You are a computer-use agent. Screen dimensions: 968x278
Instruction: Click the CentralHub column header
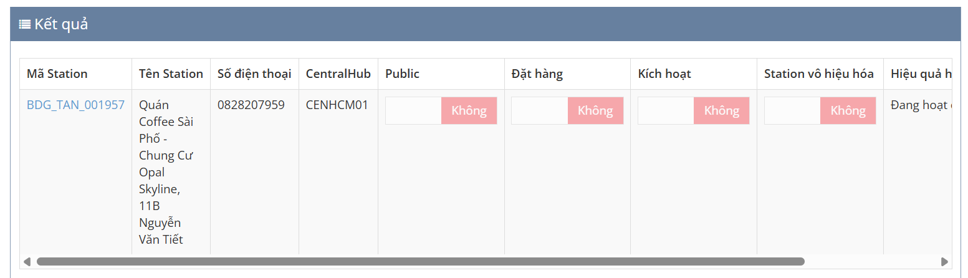[338, 74]
